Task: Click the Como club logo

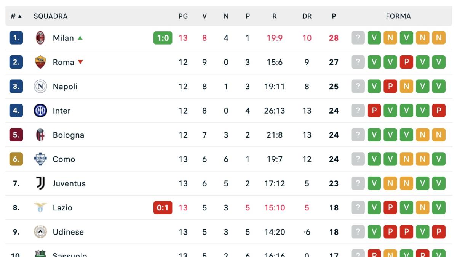Action: pos(41,159)
